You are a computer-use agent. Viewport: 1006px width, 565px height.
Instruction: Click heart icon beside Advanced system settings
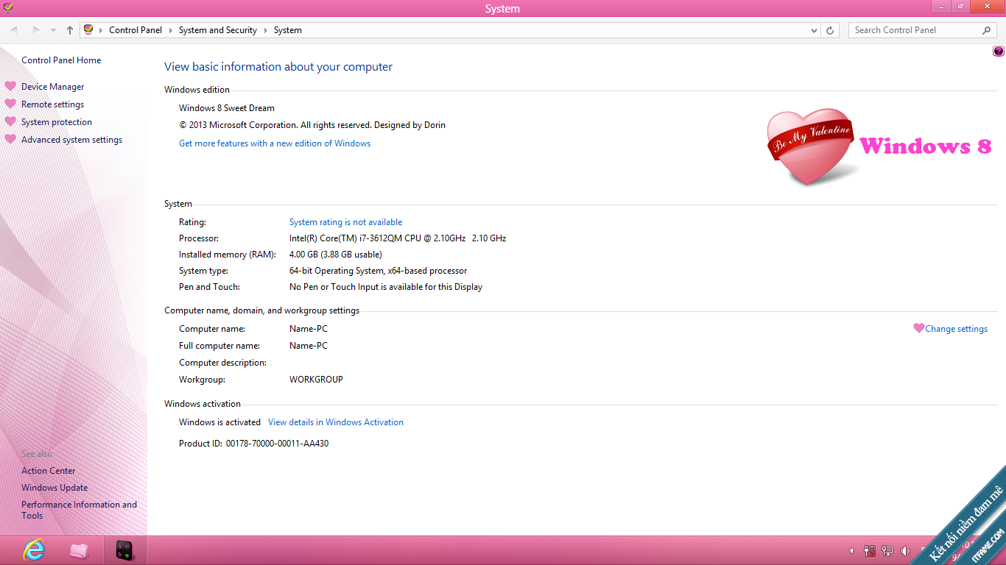(10, 139)
